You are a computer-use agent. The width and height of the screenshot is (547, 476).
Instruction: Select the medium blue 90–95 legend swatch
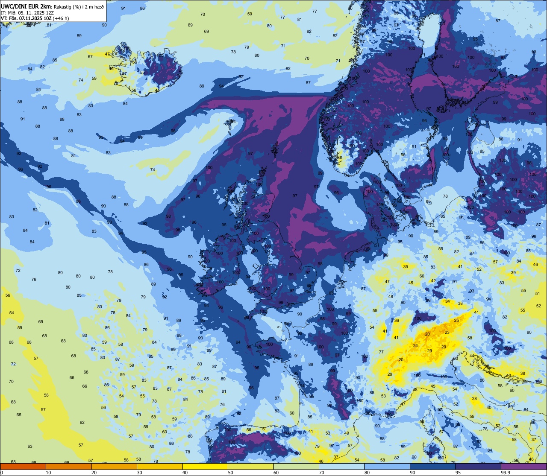click(x=432, y=467)
